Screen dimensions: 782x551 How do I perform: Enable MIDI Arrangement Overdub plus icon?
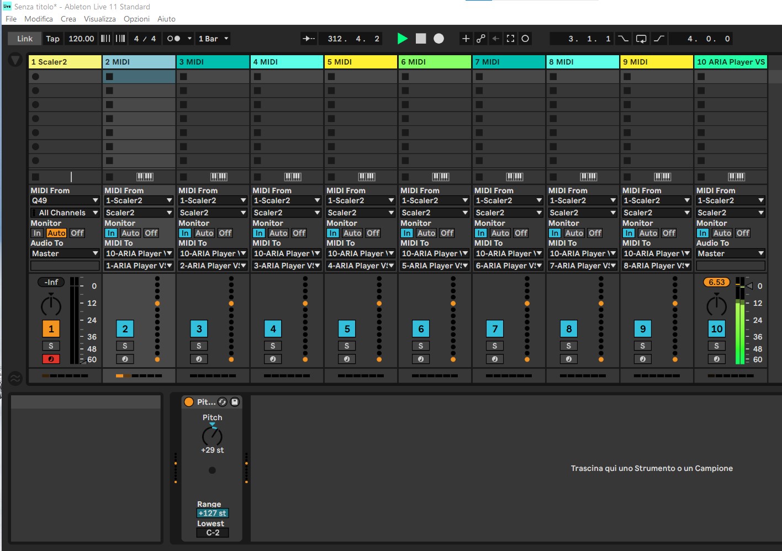pos(466,39)
